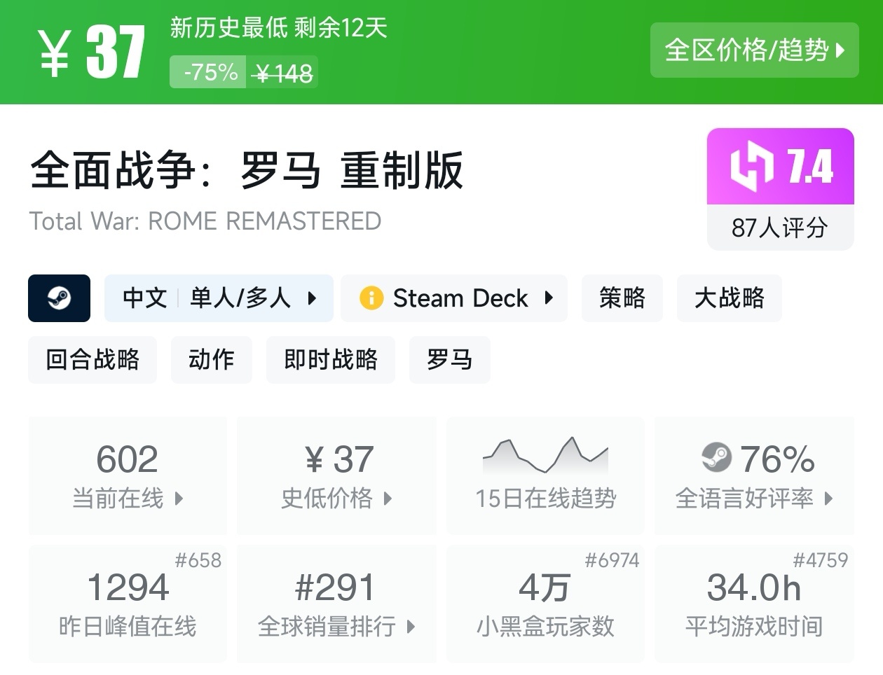
Task: Click the Steam icon beside 76% rating
Action: pyautogui.click(x=716, y=458)
